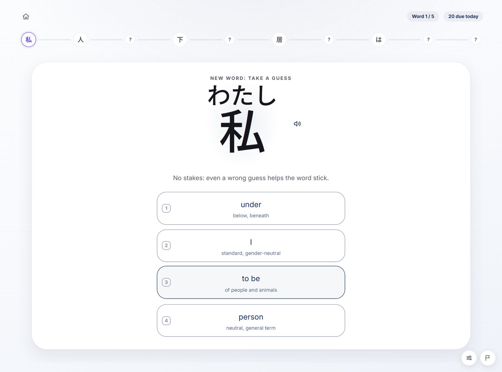Jump to the 居 progress step
This screenshot has width=502, height=372.
[279, 39]
